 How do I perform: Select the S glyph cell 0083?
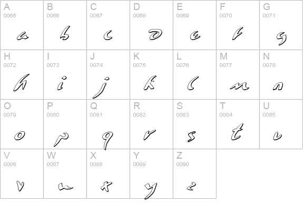tap(195, 124)
